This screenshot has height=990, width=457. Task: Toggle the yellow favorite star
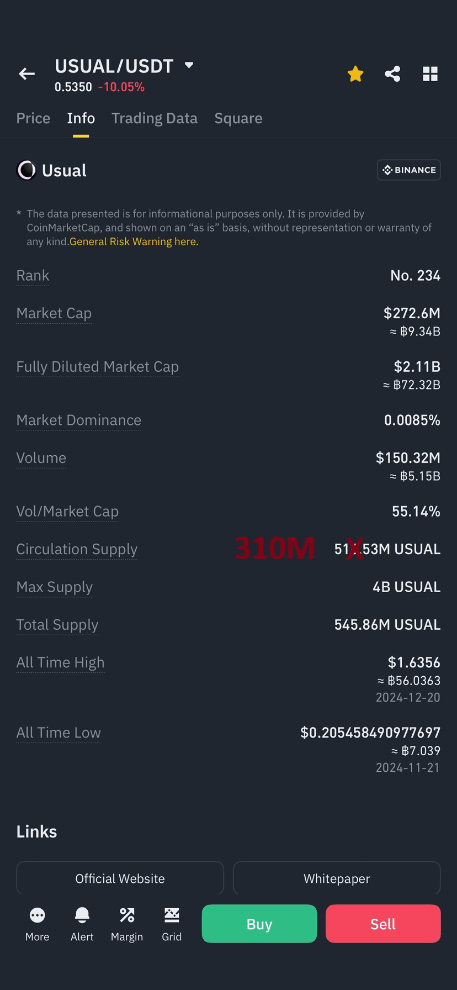point(355,73)
